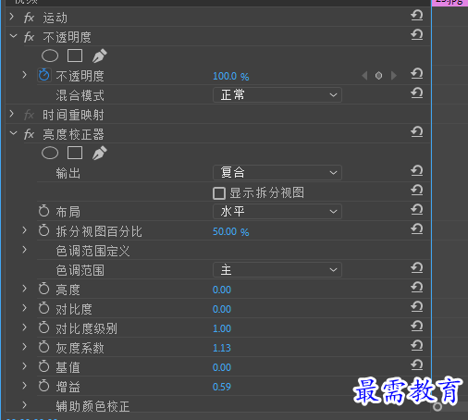Reset the 不透明度 100.0 % parameter
The height and width of the screenshot is (420, 468).
pyautogui.click(x=417, y=74)
